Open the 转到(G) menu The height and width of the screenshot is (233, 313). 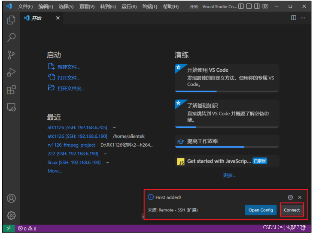[x=108, y=6]
